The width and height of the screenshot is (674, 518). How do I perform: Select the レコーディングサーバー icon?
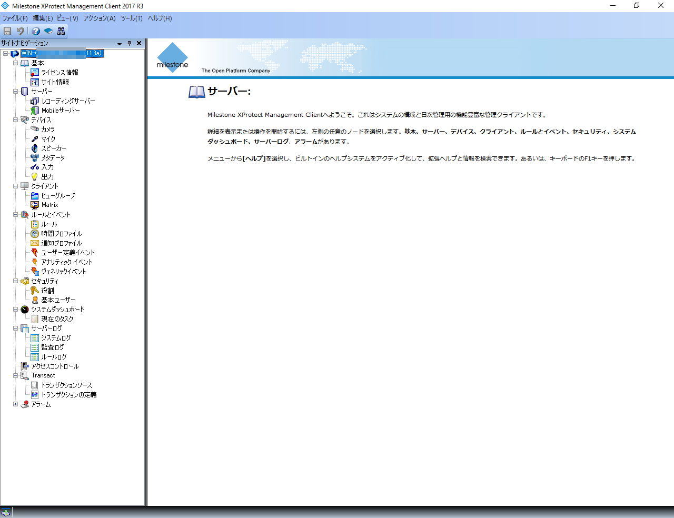35,101
